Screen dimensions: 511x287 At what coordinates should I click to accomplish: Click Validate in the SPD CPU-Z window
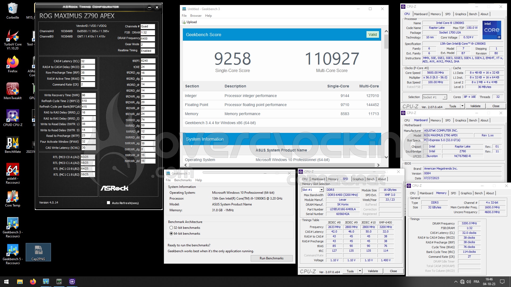373,271
